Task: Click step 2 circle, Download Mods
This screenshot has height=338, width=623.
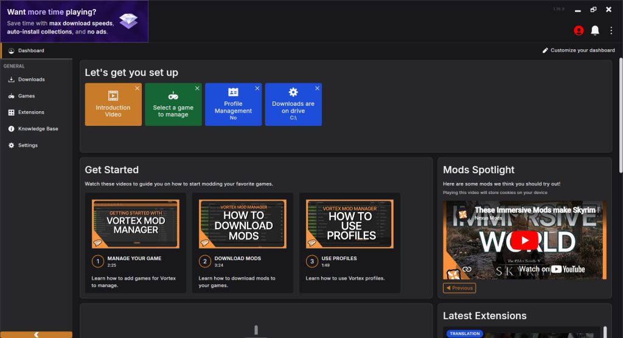Action: tap(205, 261)
